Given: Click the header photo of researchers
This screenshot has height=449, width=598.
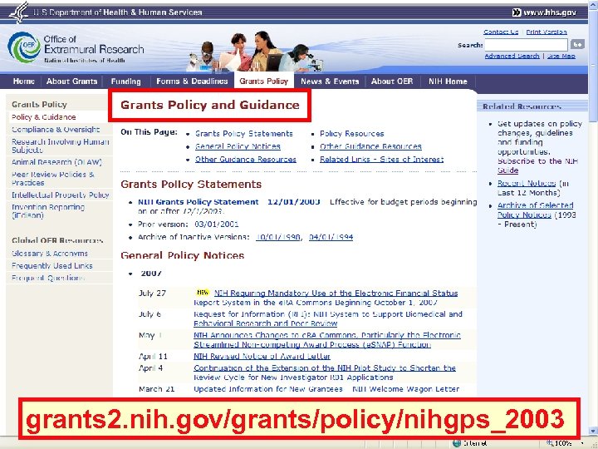Looking at the screenshot, I should (255, 52).
